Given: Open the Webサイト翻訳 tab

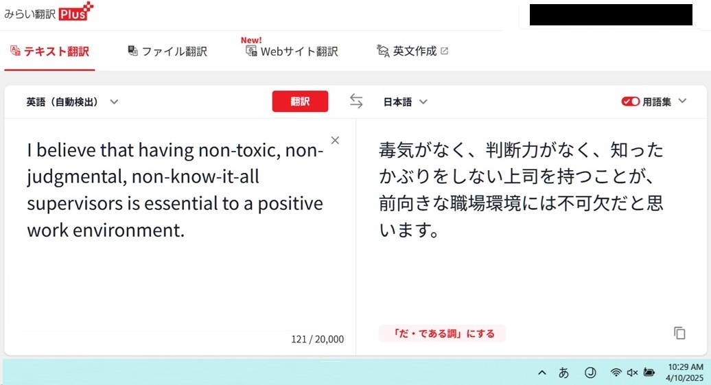Looking at the screenshot, I should tap(292, 51).
